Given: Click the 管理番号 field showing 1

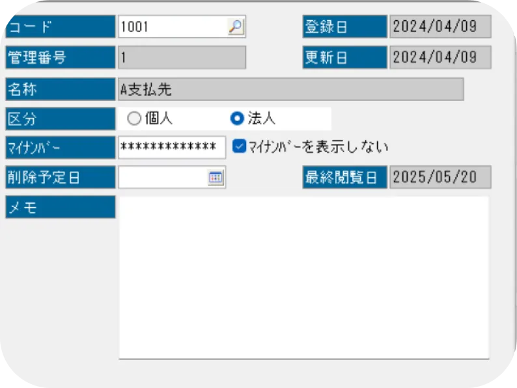Looking at the screenshot, I should pos(182,57).
